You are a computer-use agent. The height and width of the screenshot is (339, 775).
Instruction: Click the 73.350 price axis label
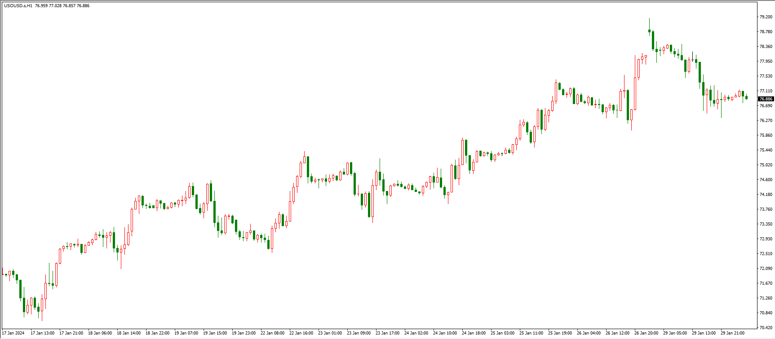pos(766,224)
